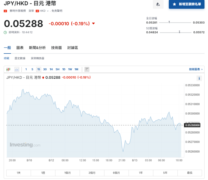
Task: Click the 新增至觀察名單 button
Action: (x=187, y=4)
